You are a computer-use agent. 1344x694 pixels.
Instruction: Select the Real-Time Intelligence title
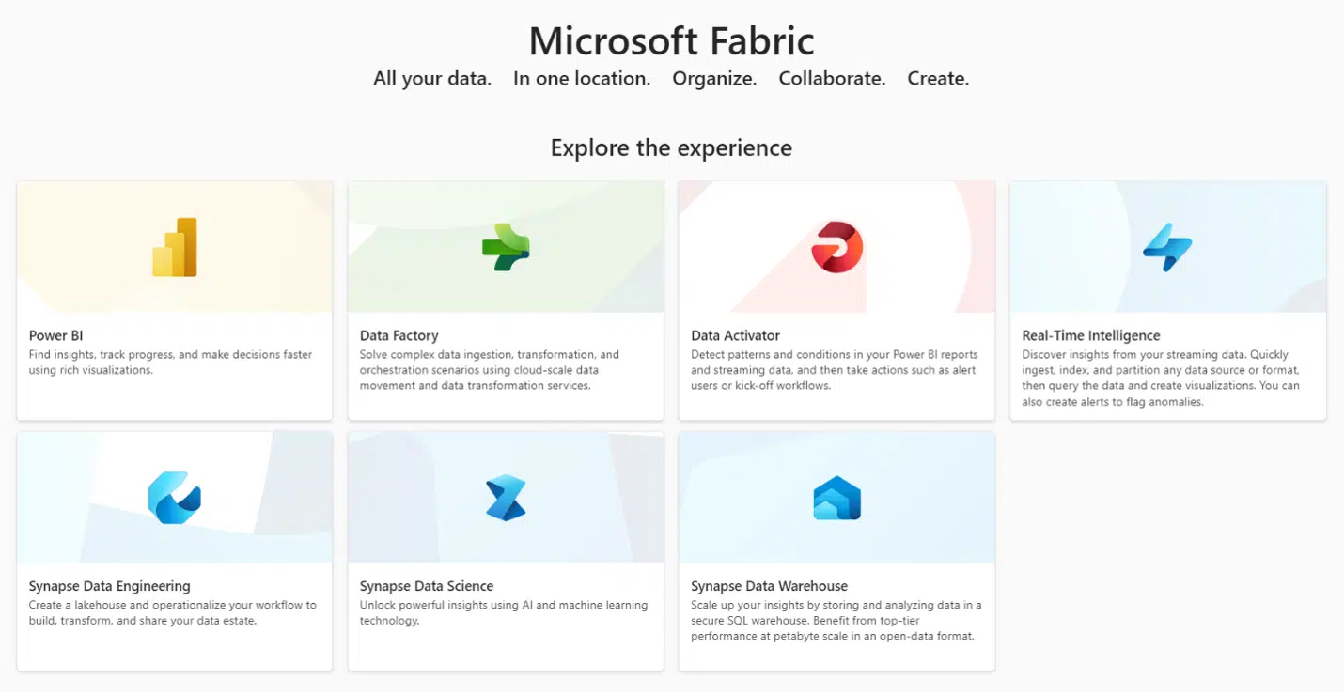point(1091,335)
